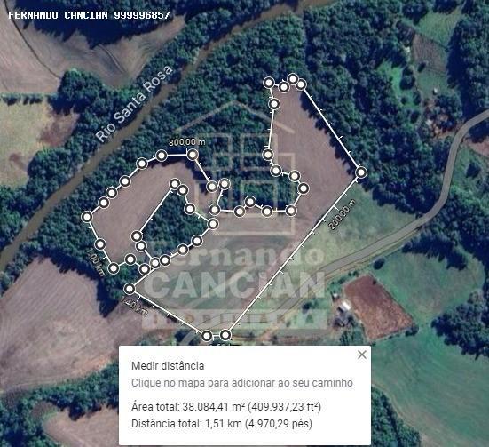Viewport: 489px width, 447px height.
Task: Click the 200,00 m distance label
Action: [342, 214]
